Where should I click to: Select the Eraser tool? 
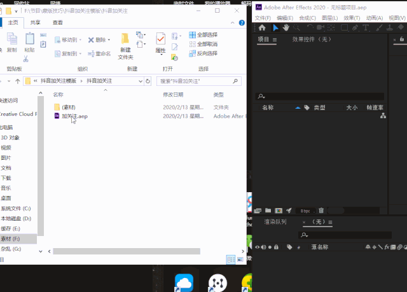(x=401, y=27)
